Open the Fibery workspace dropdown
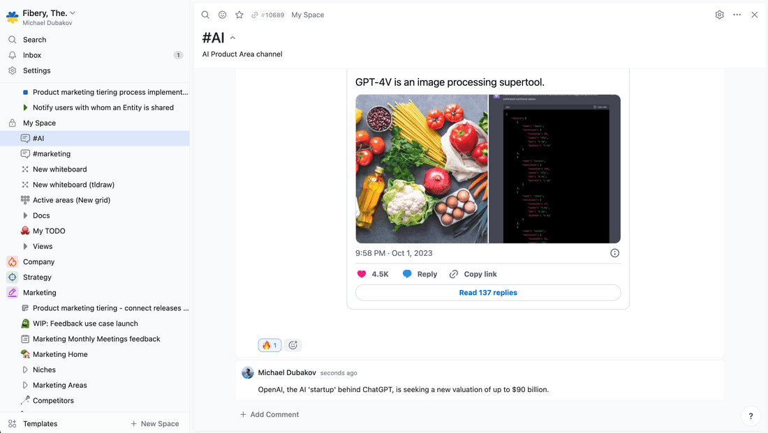Image resolution: width=768 pixels, height=433 pixels. click(x=73, y=13)
